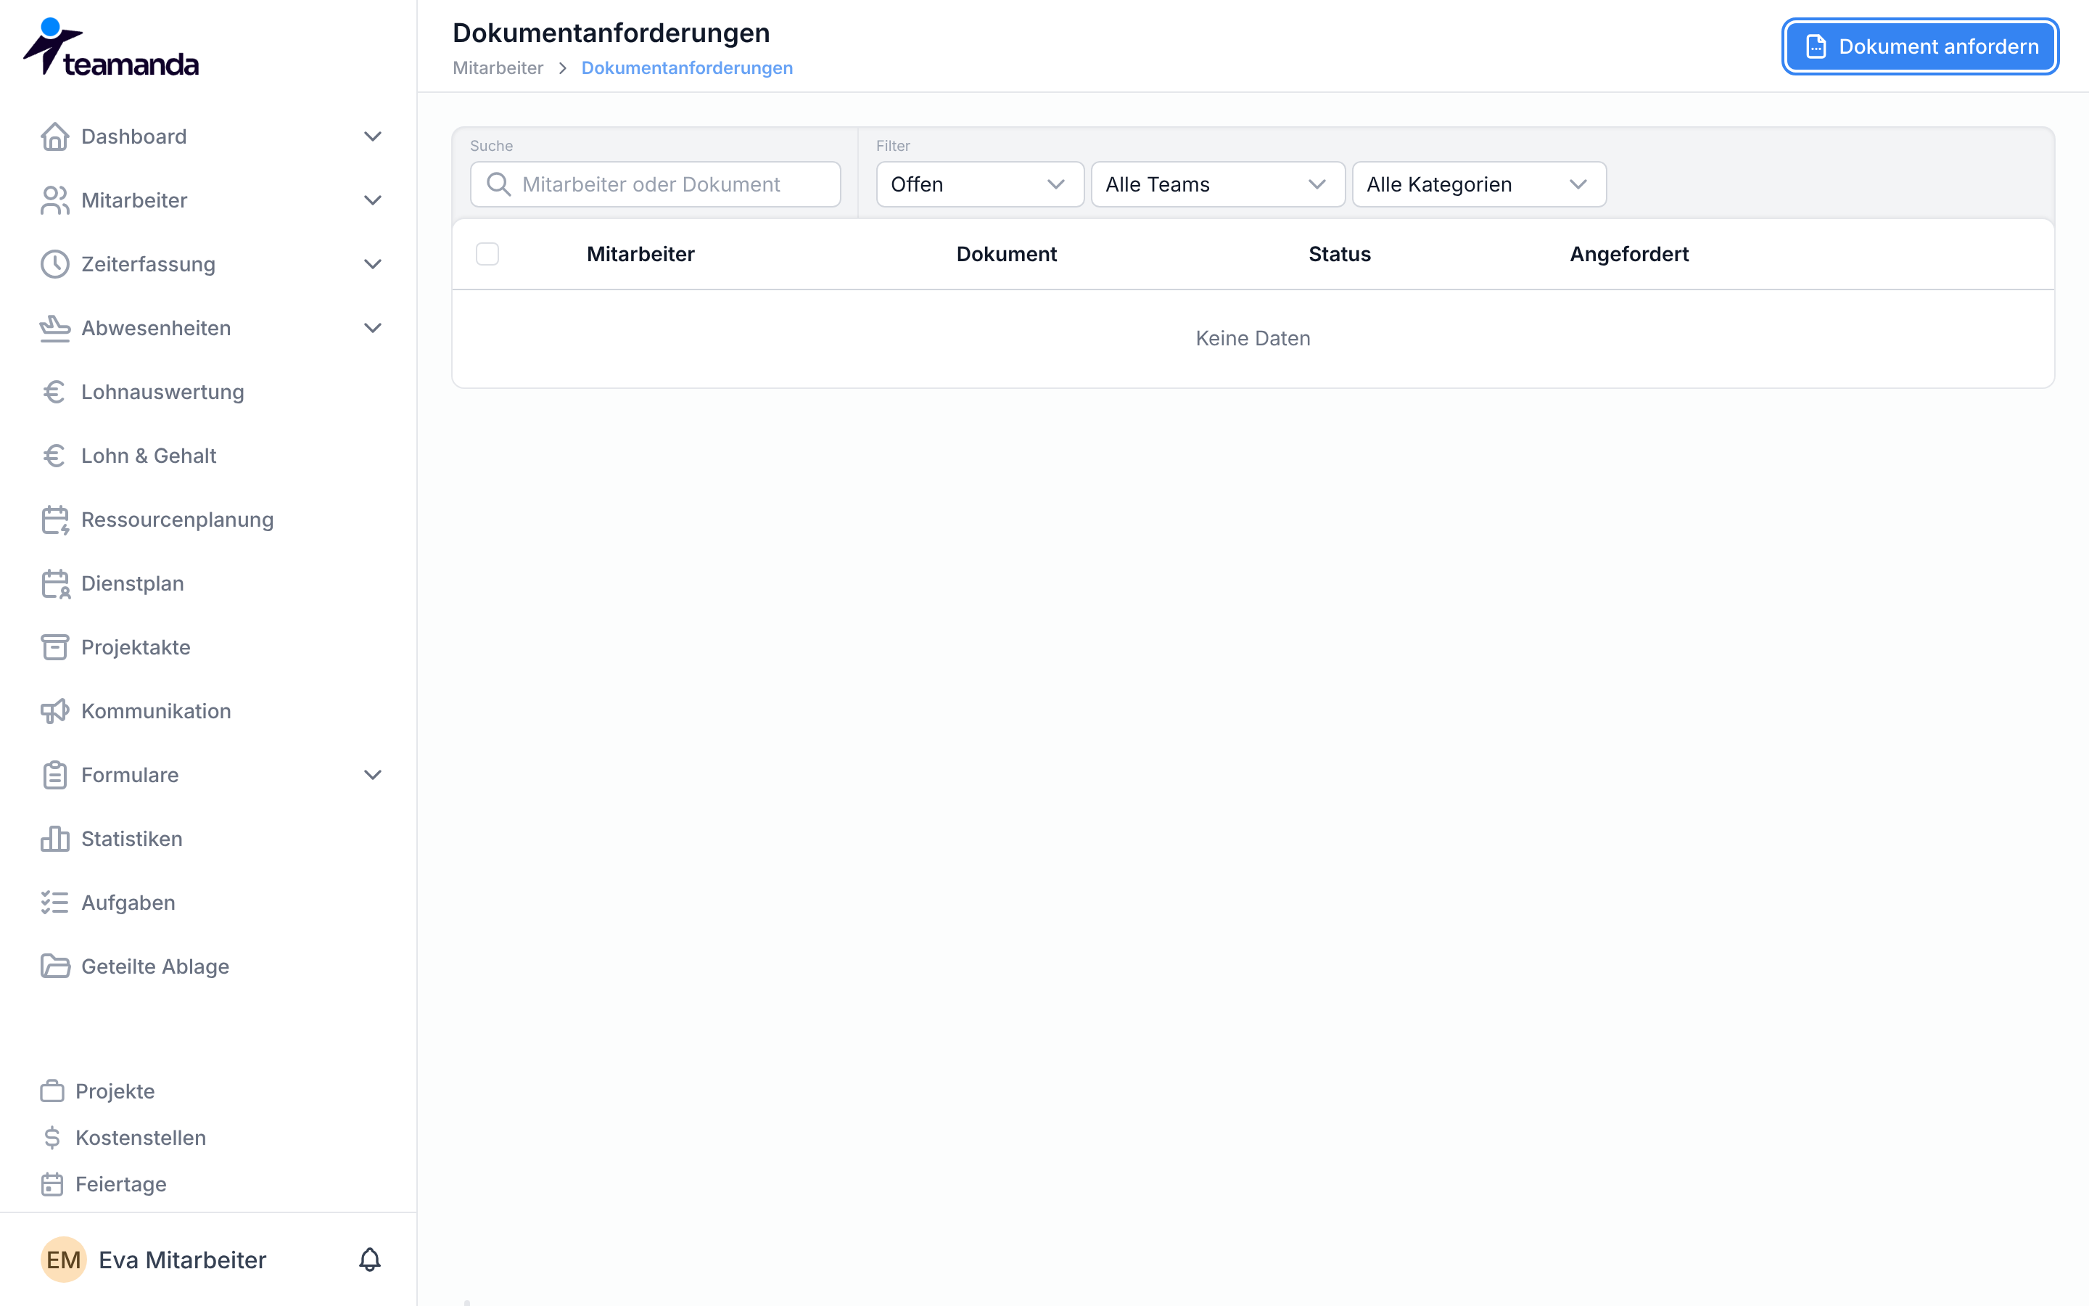Click the Dashboard house icon

[54, 136]
